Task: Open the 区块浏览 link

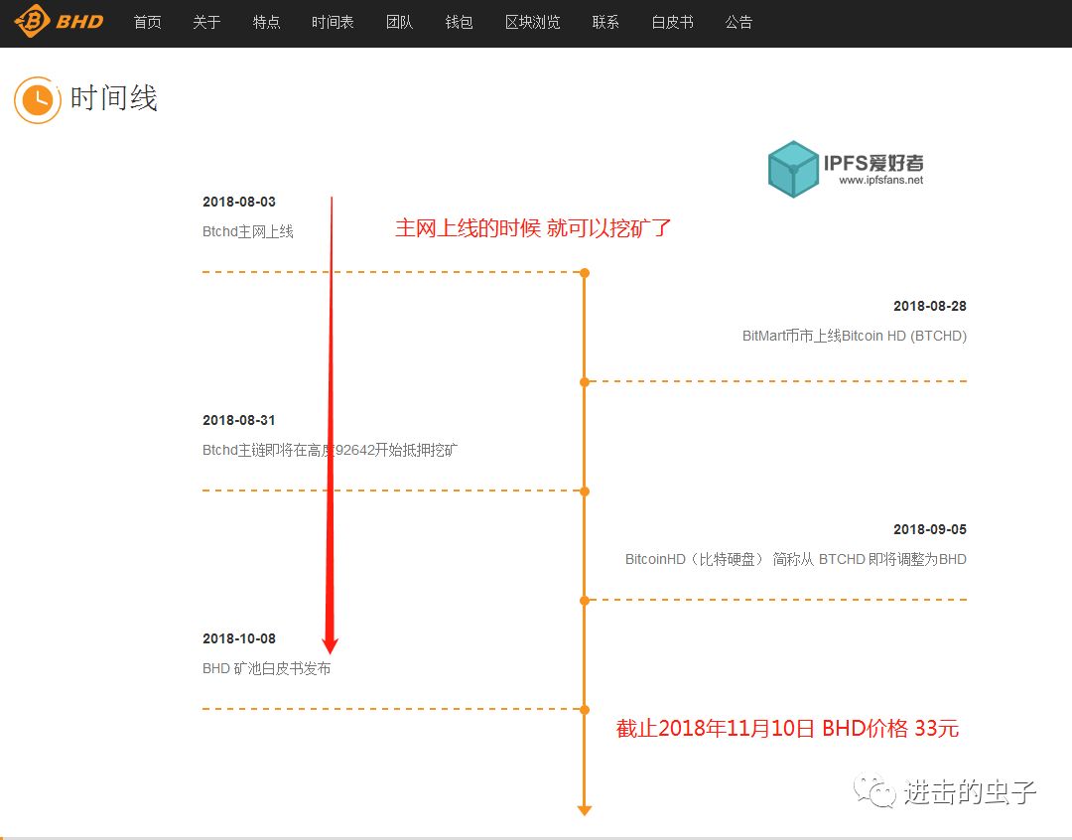Action: [x=533, y=23]
